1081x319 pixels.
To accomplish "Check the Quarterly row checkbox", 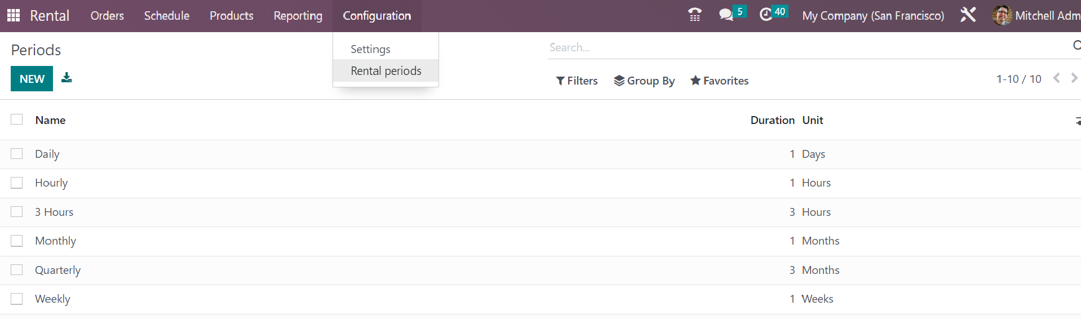I will pos(17,270).
